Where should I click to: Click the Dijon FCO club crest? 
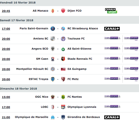click(63, 11)
